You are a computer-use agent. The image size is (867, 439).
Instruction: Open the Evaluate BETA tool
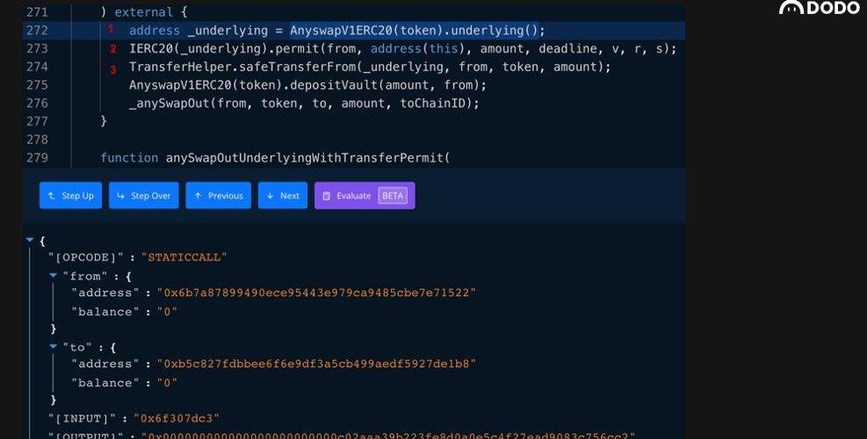pyautogui.click(x=365, y=196)
